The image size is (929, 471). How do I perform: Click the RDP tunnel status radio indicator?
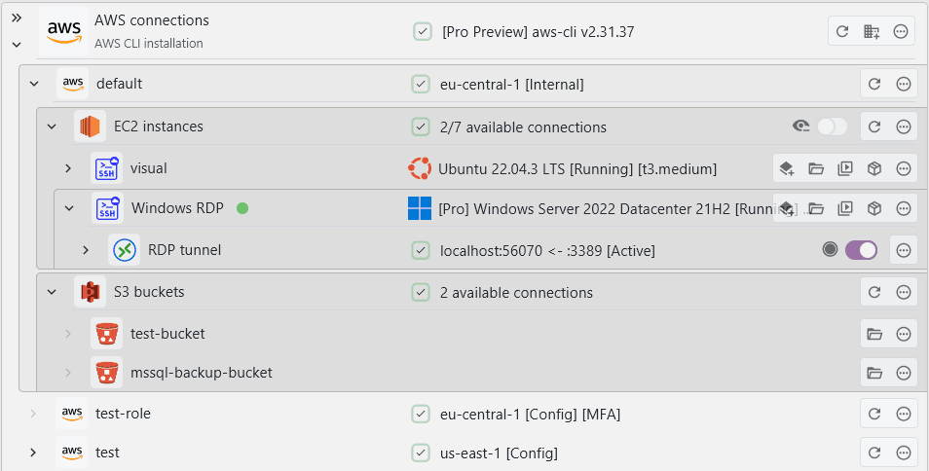(x=830, y=250)
